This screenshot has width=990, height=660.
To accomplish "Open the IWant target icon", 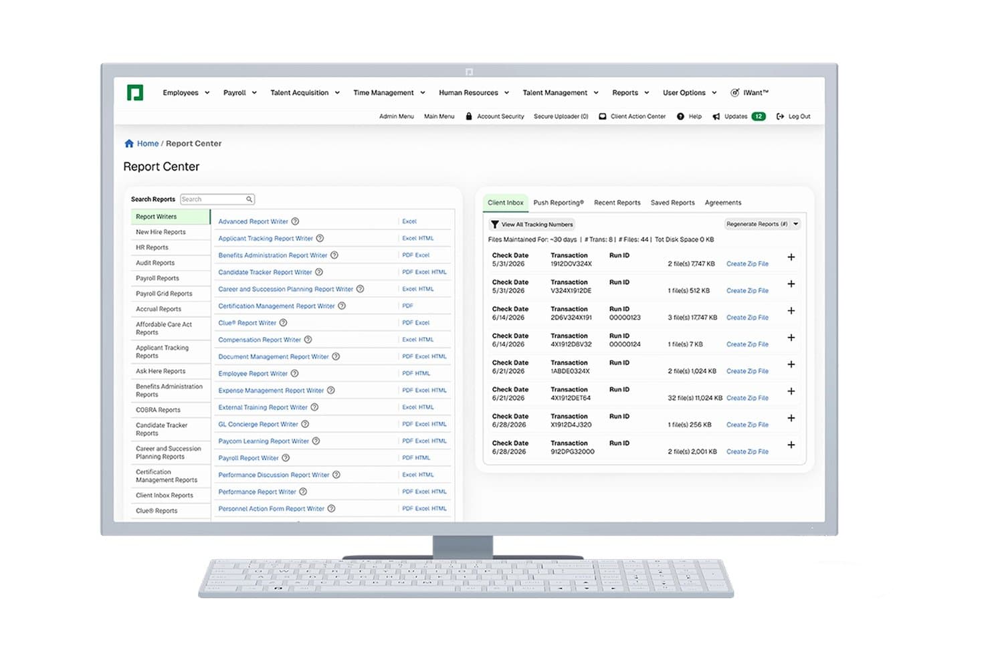I will tap(734, 93).
